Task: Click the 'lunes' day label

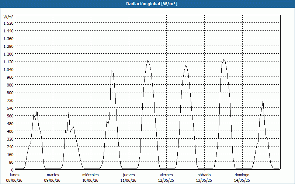Action: tap(15, 175)
